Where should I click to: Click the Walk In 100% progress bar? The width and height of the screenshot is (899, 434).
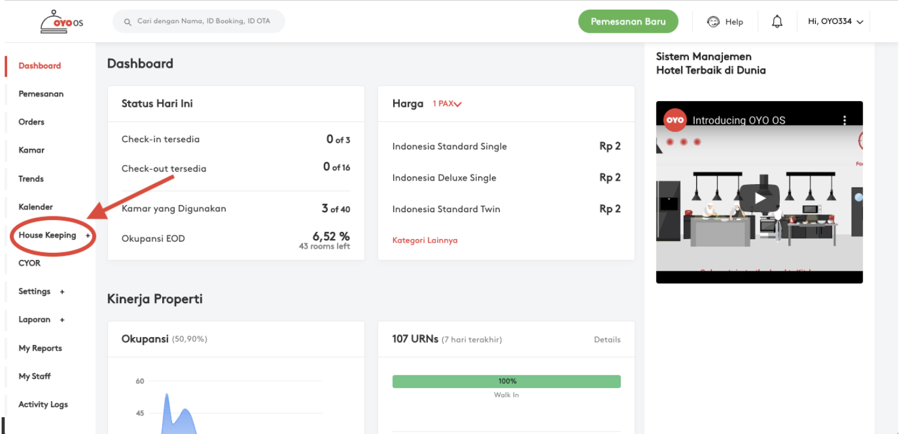point(506,381)
